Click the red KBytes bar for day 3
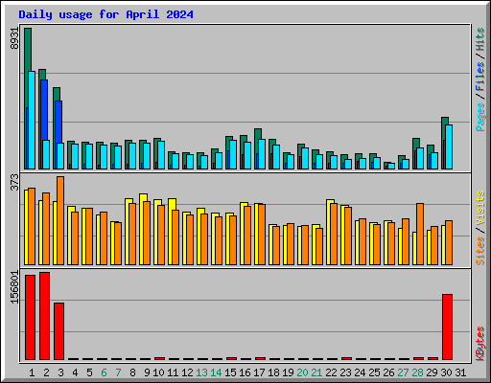 coord(58,331)
